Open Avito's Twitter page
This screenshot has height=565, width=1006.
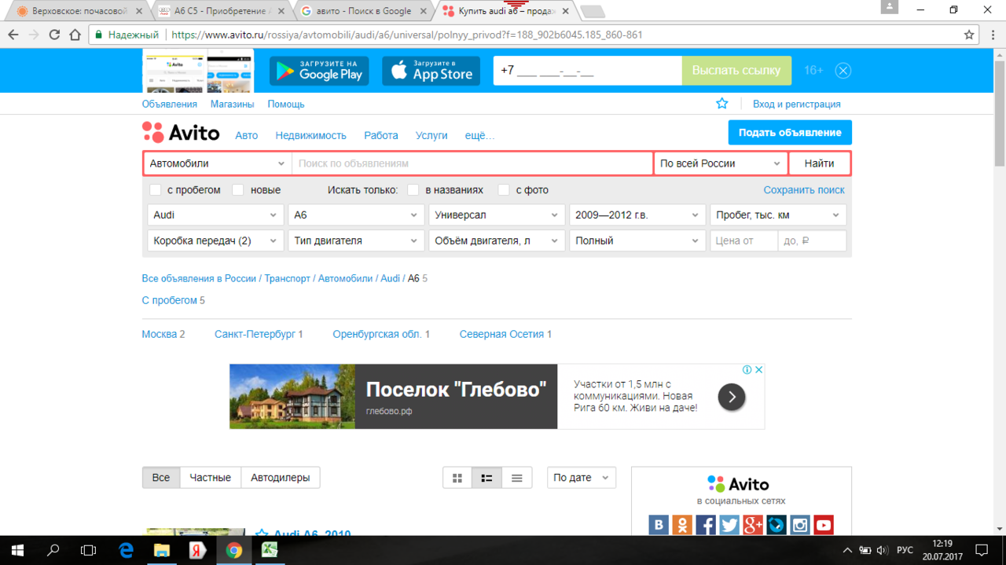coord(729,525)
